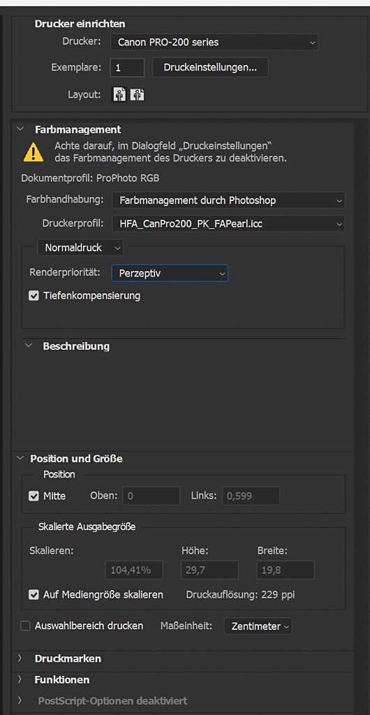Collapse the Farbmanagement section
Screen dimensions: 370x715
pyautogui.click(x=20, y=129)
